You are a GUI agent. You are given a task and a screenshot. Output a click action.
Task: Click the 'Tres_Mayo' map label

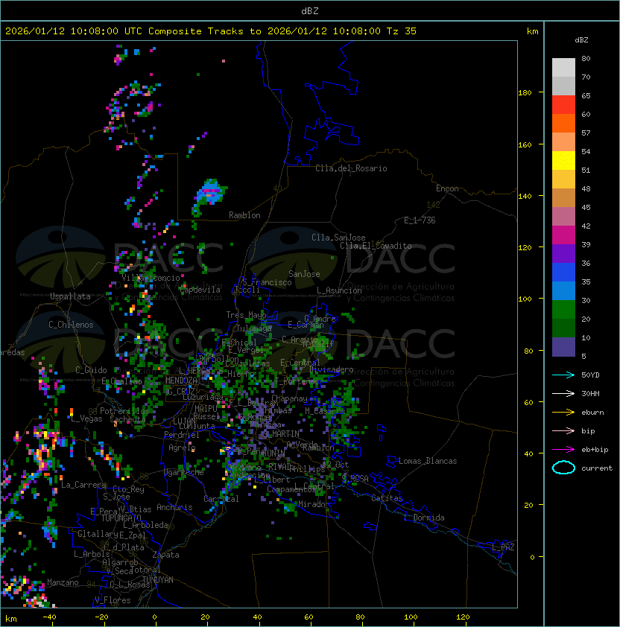click(246, 315)
